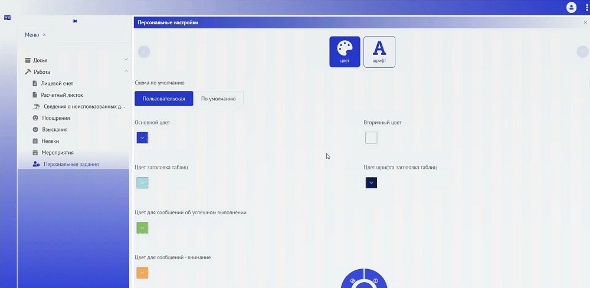This screenshot has width=590, height=288.
Task: Click the Схема по умолчанию label
Action: 159,83
